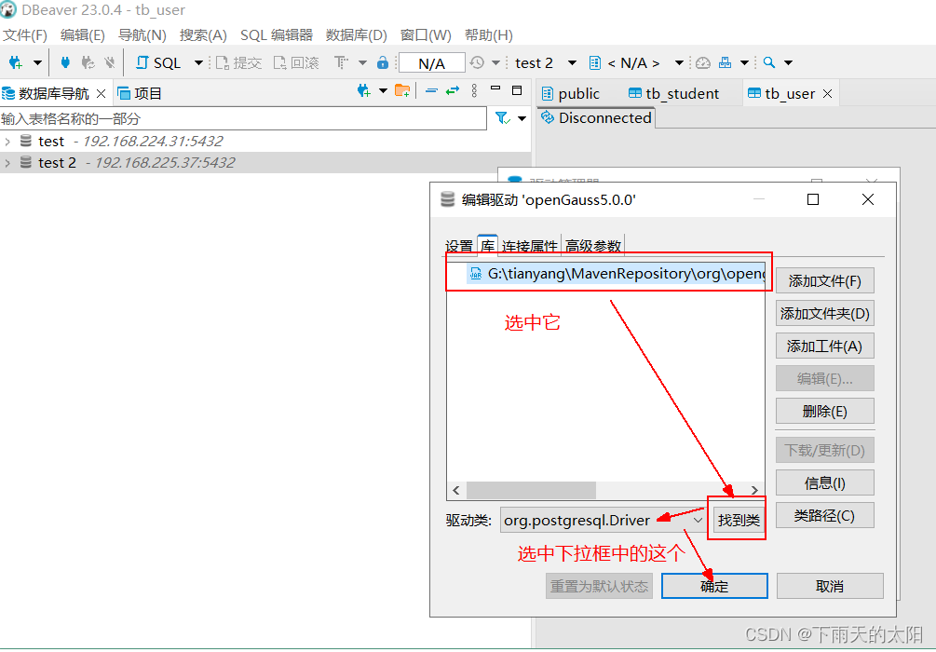Expand the 'test' connection tree node
The image size is (936, 652).
point(7,142)
